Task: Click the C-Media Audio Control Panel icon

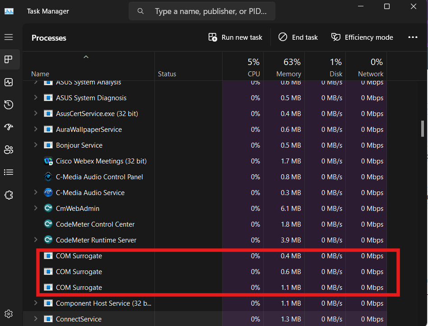Action: 48,177
